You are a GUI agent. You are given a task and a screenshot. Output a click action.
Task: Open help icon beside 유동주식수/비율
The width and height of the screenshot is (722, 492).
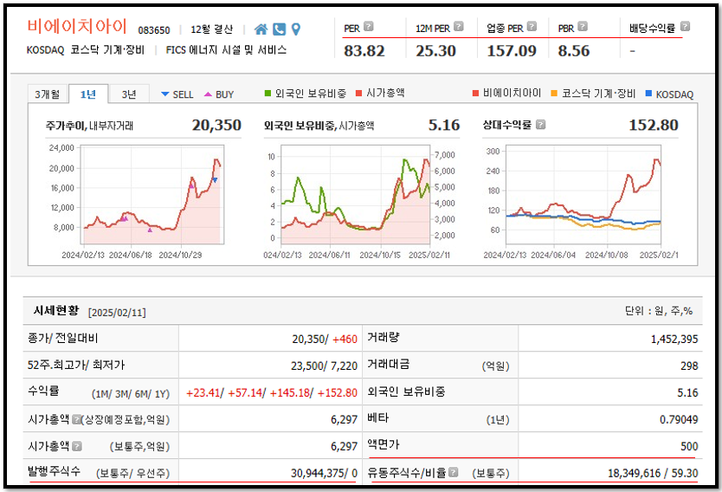tap(454, 472)
